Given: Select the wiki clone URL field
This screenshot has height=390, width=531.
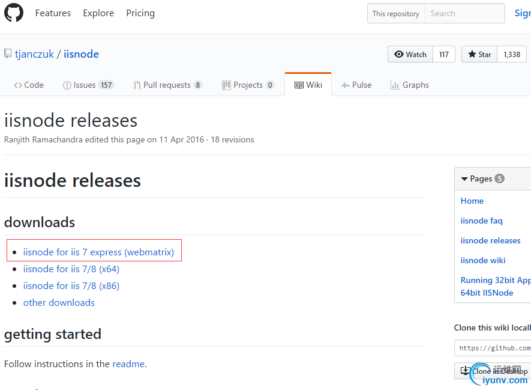Looking at the screenshot, I should [x=493, y=348].
